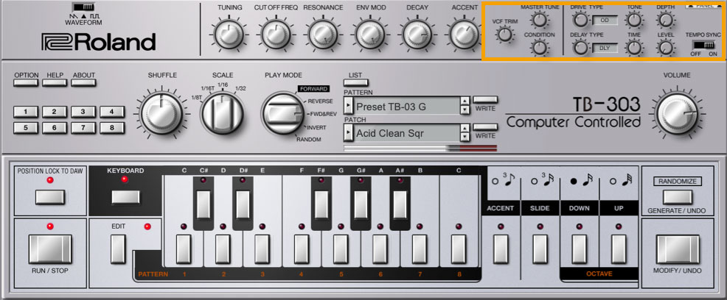The image size is (727, 300).
Task: Click the Env Mod knob
Action: point(370,35)
